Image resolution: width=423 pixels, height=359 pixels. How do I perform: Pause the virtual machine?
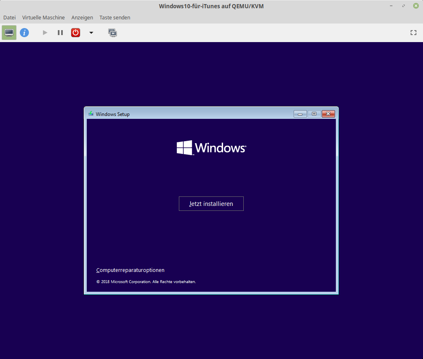(60, 33)
